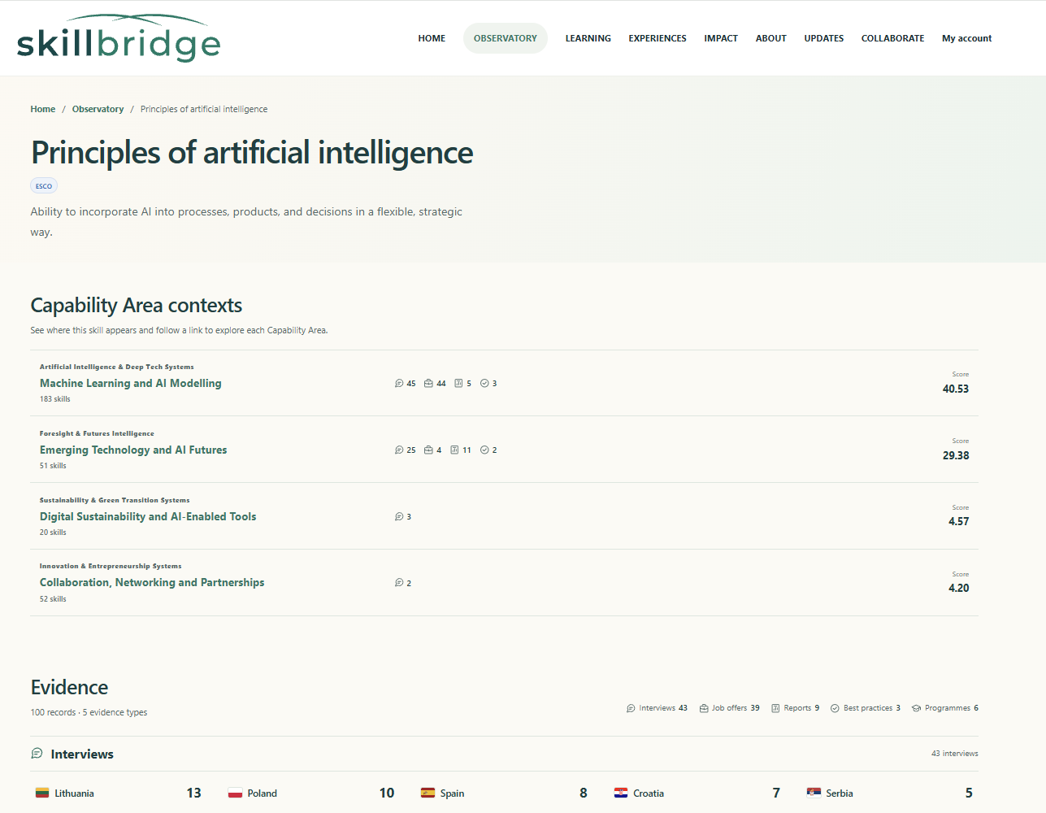The width and height of the screenshot is (1046, 813).
Task: Go to the COLLABORATE nav item
Action: [x=892, y=38]
